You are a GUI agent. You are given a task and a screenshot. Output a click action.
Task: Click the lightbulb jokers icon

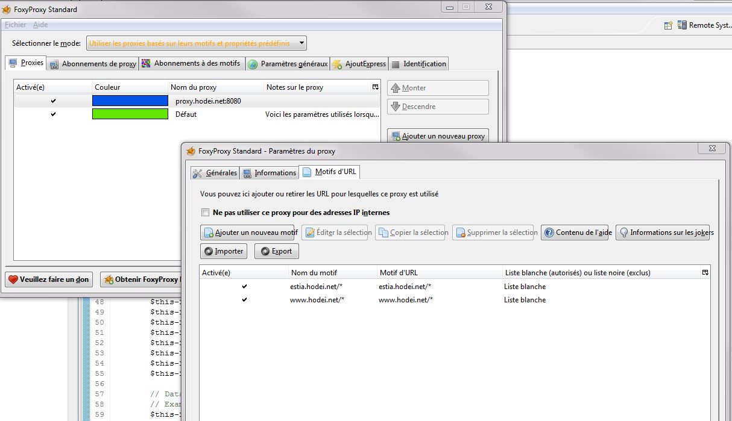pyautogui.click(x=623, y=232)
